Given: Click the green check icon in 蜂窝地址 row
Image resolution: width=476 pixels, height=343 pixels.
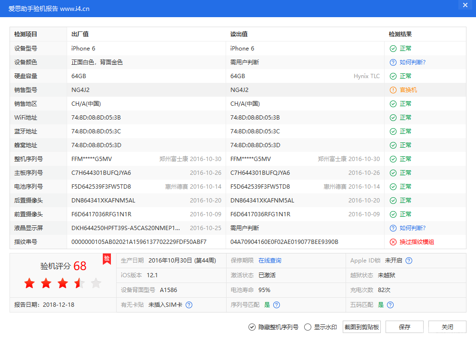Looking at the screenshot, I should (393, 145).
